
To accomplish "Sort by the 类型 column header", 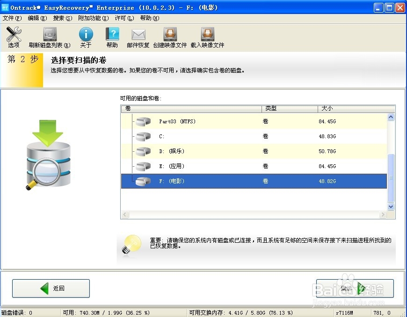I will pyautogui.click(x=290, y=108).
